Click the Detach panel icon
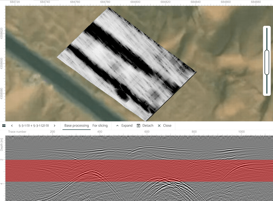Image resolution: width=273 pixels, height=201 pixels. (139, 126)
